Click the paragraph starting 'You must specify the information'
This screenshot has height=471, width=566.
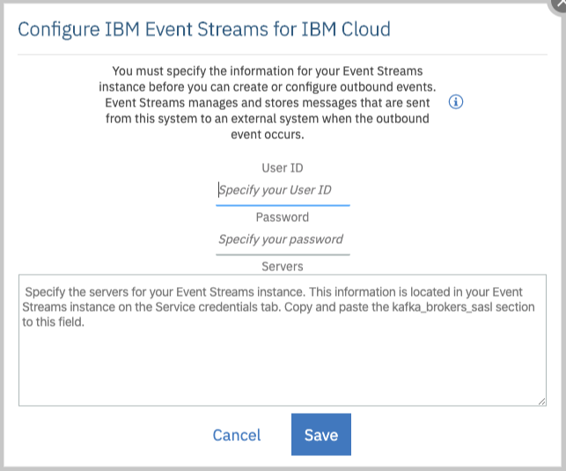click(x=268, y=102)
